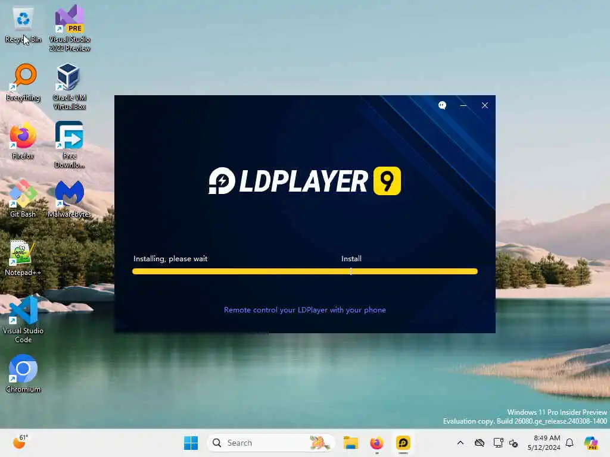
Task: Open the network status tray icon
Action: [498, 443]
